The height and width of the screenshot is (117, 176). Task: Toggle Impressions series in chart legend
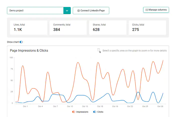tap(74, 112)
